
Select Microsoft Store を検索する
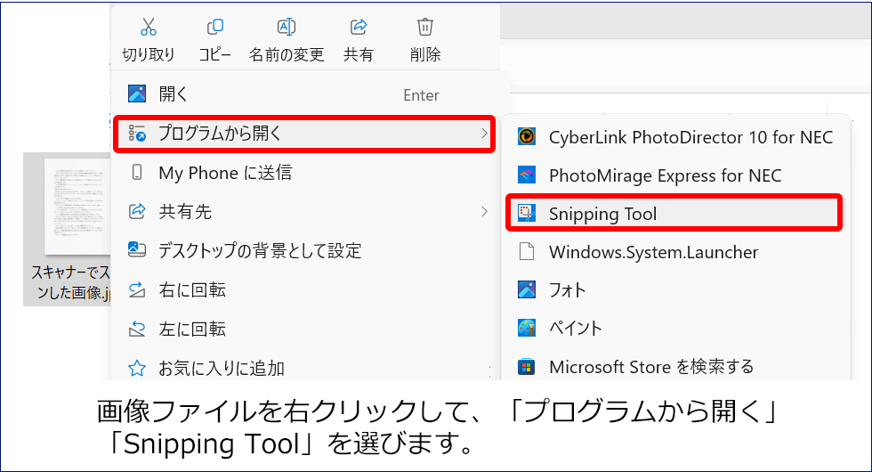coord(675,366)
